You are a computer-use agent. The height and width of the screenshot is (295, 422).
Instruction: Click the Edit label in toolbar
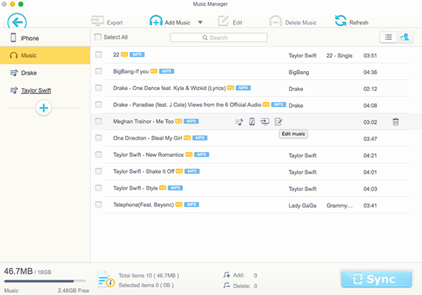pyautogui.click(x=238, y=23)
